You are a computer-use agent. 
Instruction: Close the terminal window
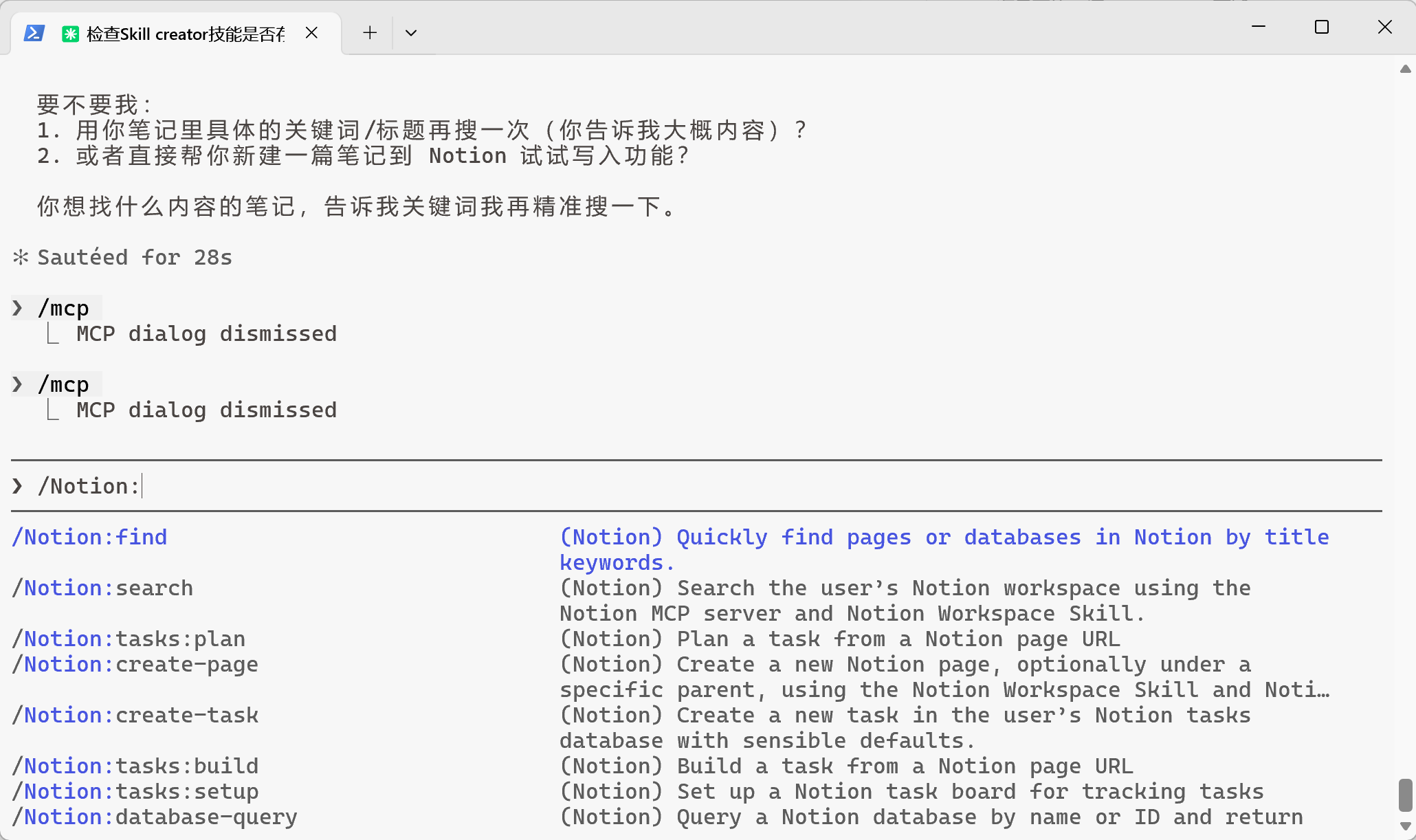pos(1385,27)
